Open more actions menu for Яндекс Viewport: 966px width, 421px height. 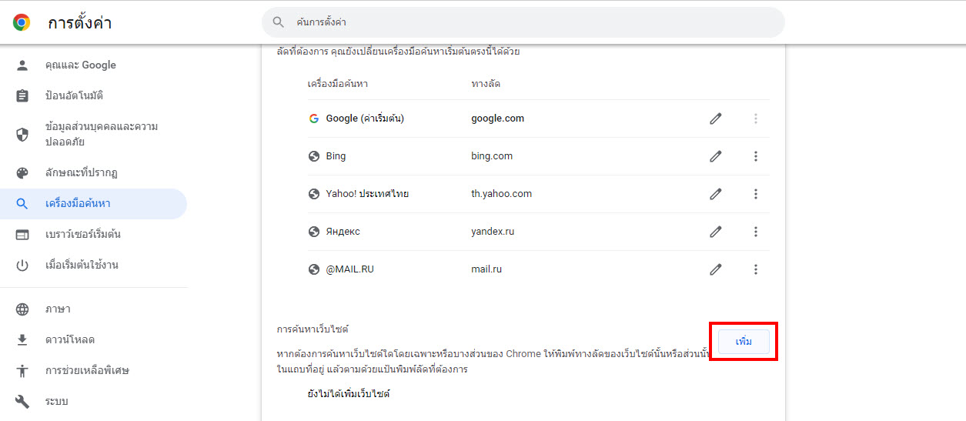click(756, 232)
